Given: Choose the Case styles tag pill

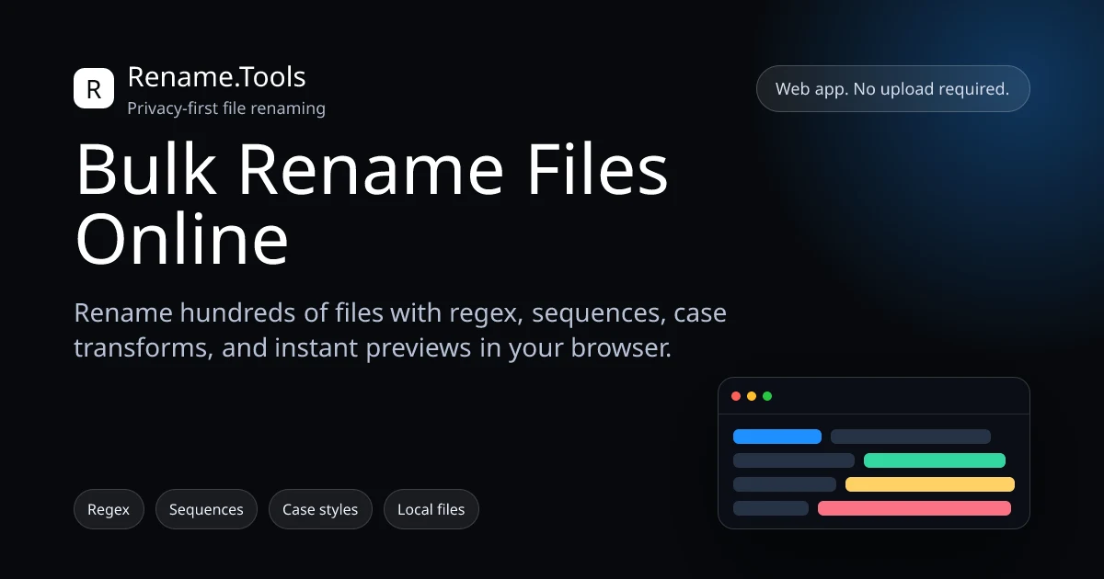Looking at the screenshot, I should tap(320, 509).
